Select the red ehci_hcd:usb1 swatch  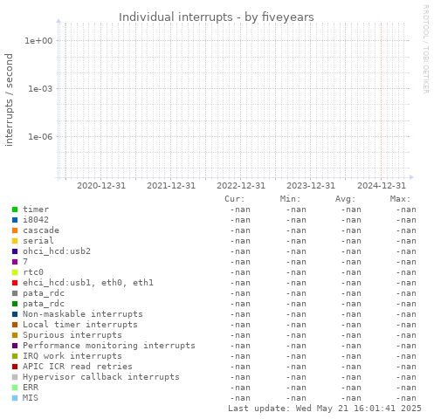point(15,283)
